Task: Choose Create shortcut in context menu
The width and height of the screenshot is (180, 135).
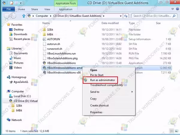Action: (x=99, y=106)
